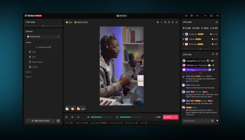Click the round icon next to Add scene

[58, 120]
